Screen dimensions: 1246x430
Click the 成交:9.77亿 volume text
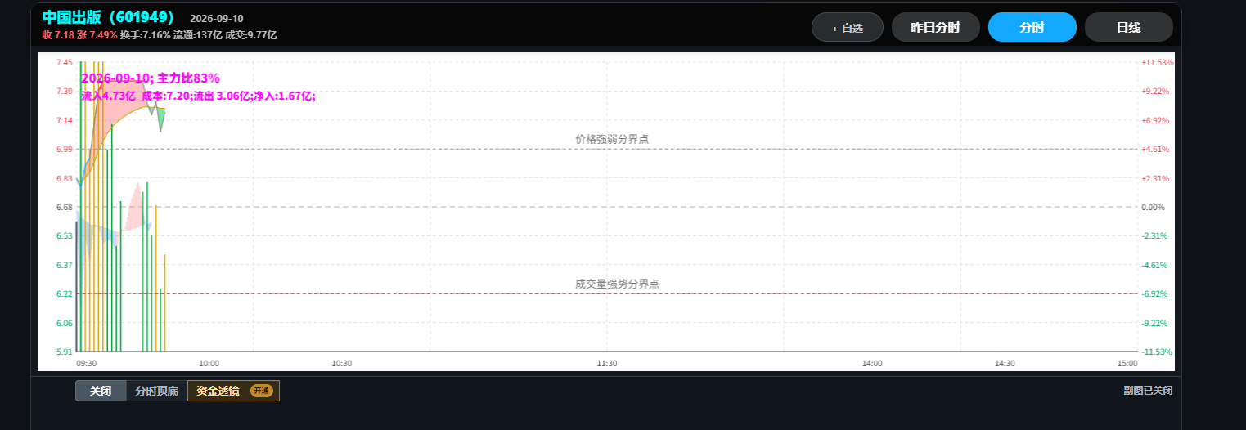251,35
